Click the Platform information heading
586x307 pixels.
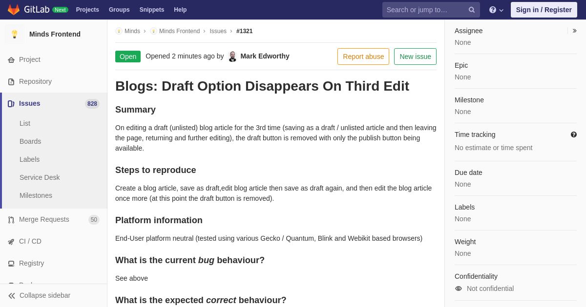pos(159,220)
